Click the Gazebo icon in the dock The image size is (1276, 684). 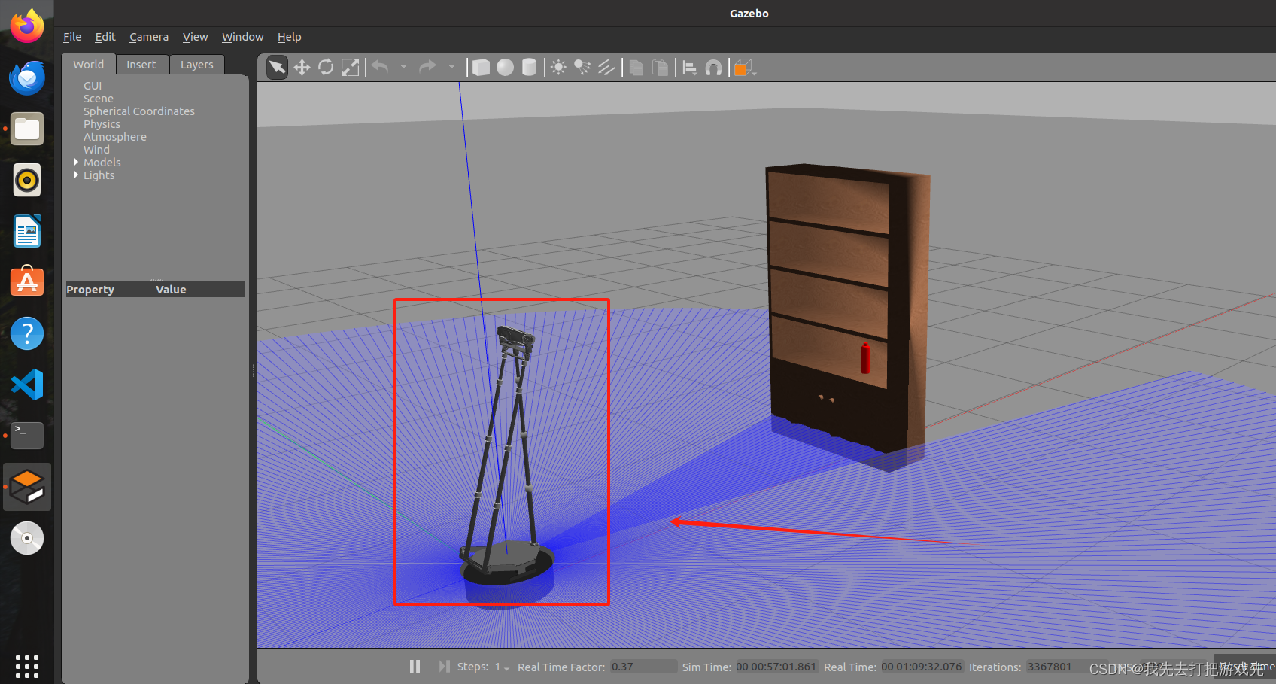[x=27, y=487]
